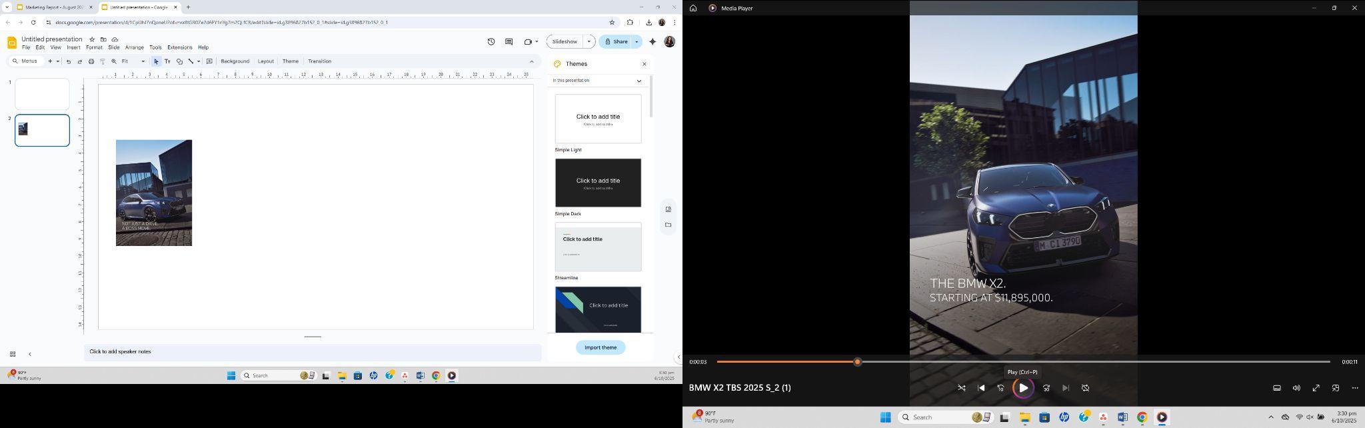Screen dimensions: 1365x428
Task: Collapse the toolbar with the up chevron
Action: [531, 61]
